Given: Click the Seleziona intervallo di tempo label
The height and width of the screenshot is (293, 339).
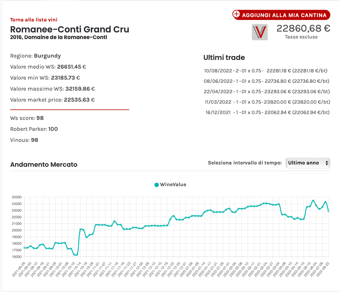Looking at the screenshot, I should pyautogui.click(x=245, y=163).
